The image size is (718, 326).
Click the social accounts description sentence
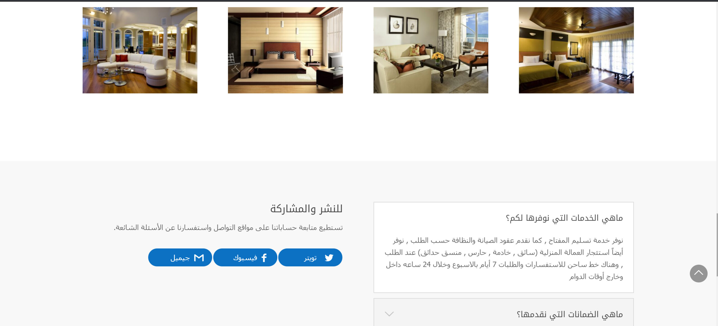click(228, 228)
